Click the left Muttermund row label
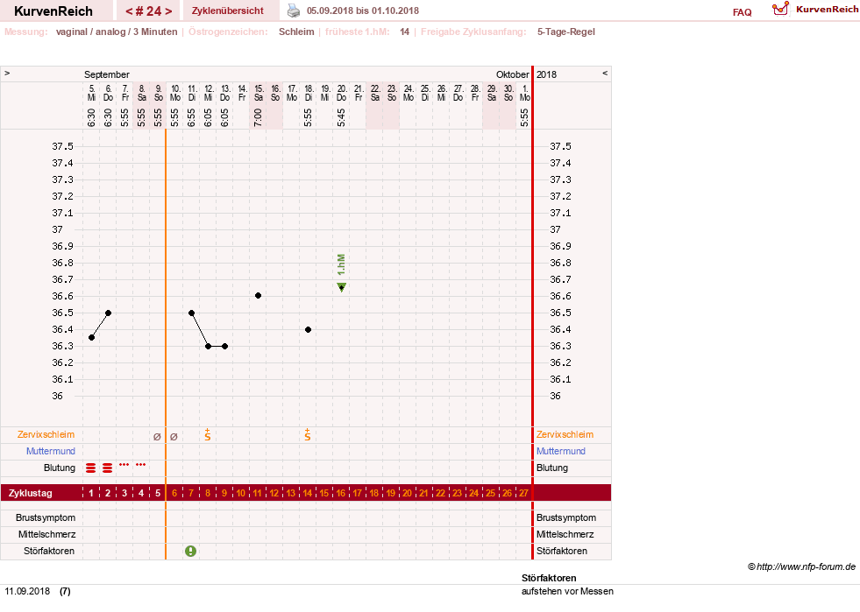Viewport: 860px width, 612px height. coord(51,451)
